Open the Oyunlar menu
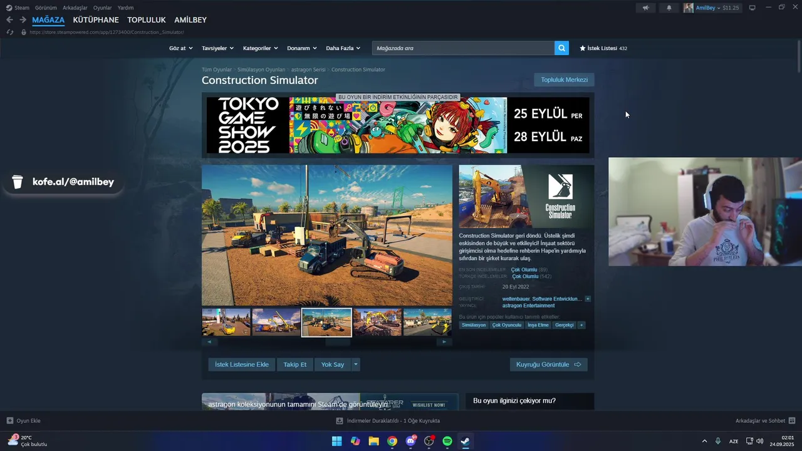 (103, 8)
